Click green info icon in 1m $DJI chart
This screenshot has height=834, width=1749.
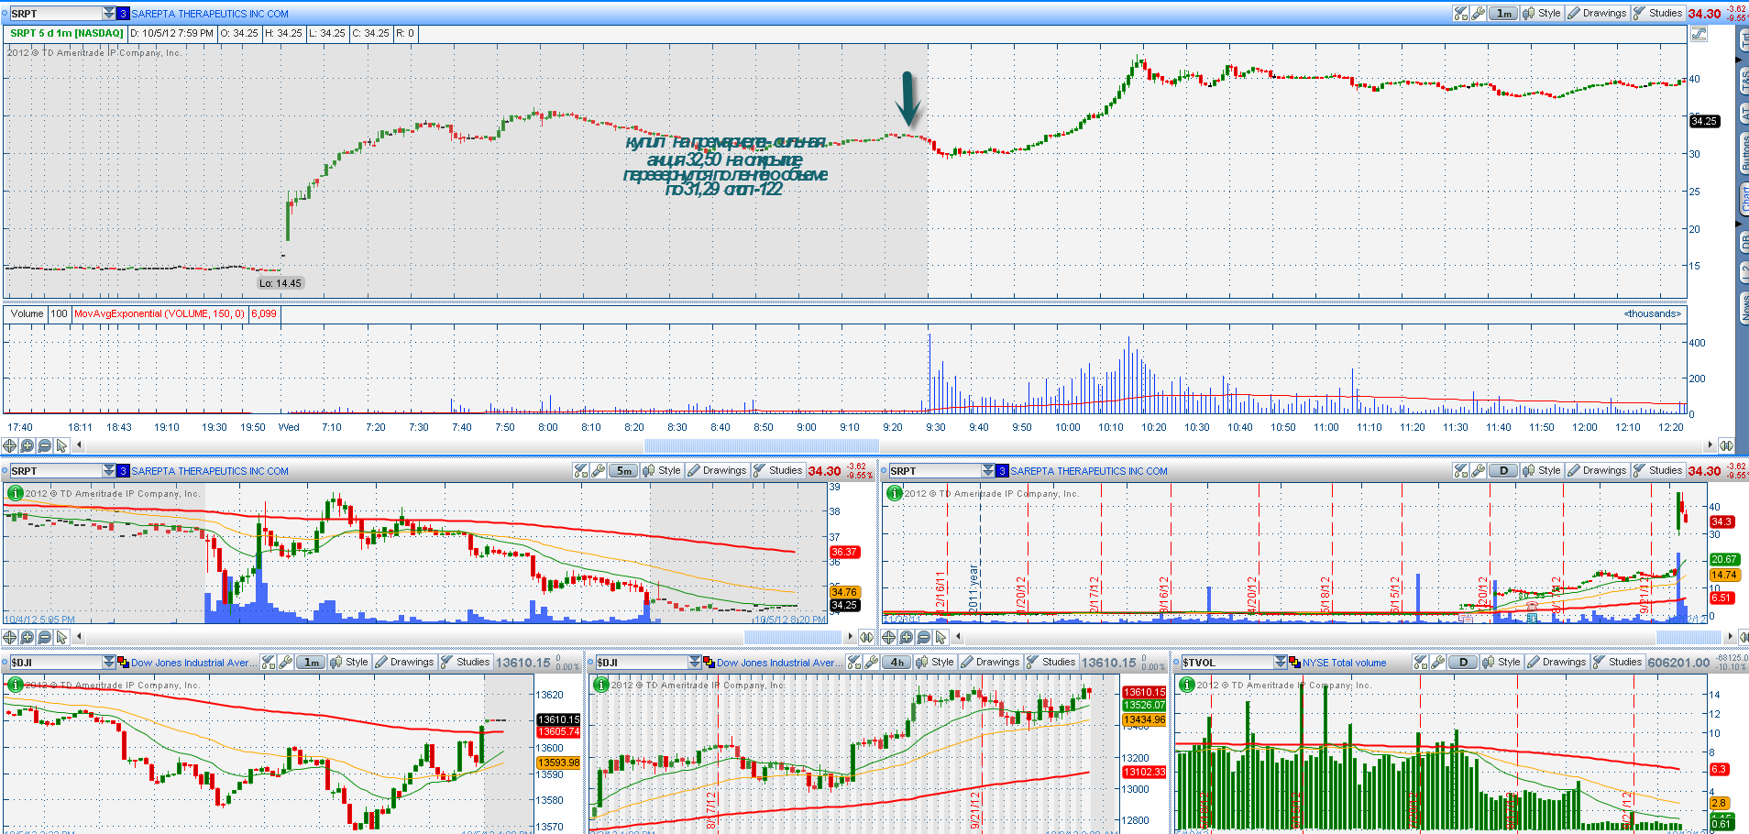[16, 685]
